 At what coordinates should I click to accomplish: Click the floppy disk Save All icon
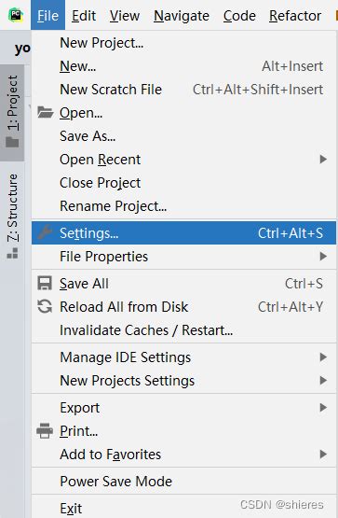tap(45, 284)
